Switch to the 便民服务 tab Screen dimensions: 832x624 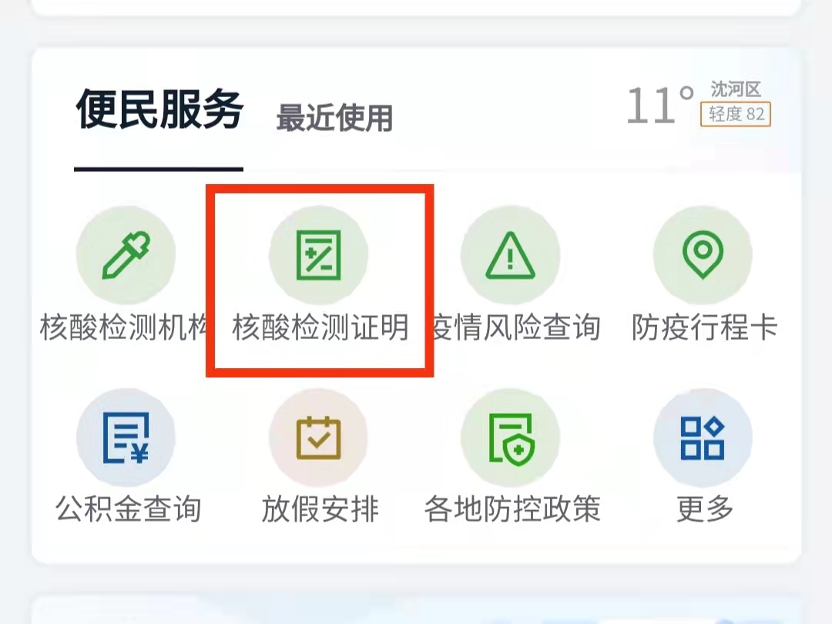[x=159, y=109]
